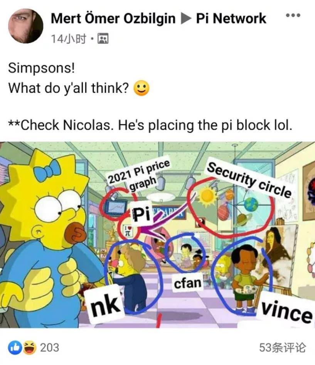
Task: Click the 'cfan' label on the image
Action: click(187, 283)
